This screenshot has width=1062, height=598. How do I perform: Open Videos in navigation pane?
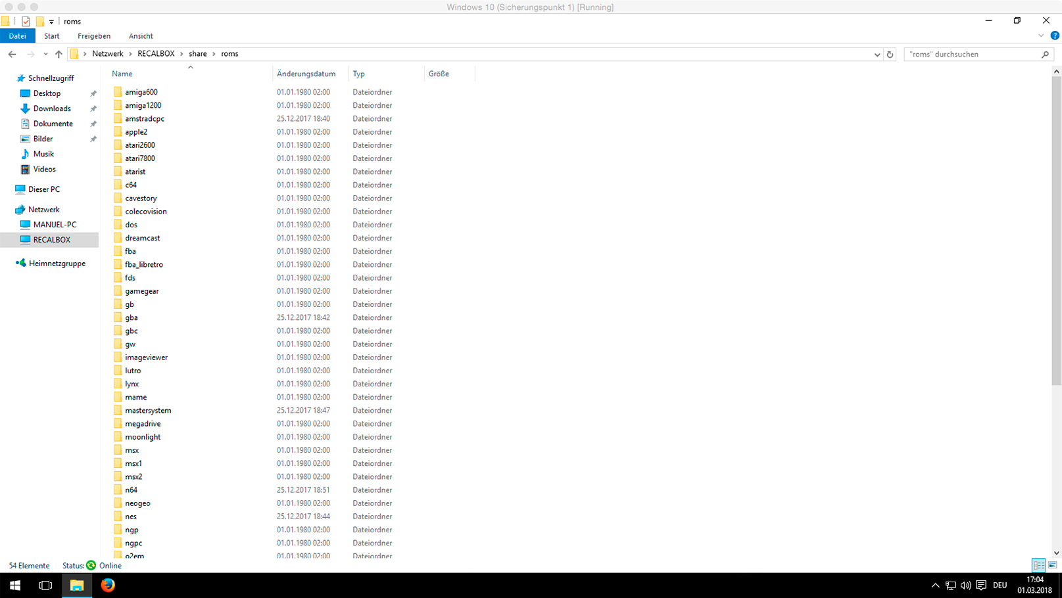pyautogui.click(x=44, y=169)
